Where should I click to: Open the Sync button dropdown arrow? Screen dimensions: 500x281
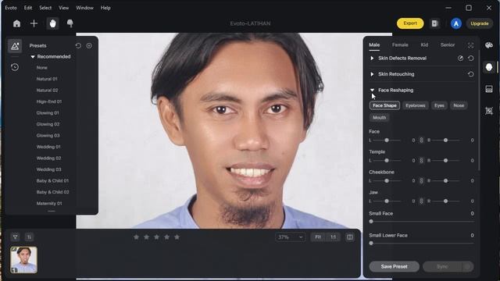click(467, 267)
